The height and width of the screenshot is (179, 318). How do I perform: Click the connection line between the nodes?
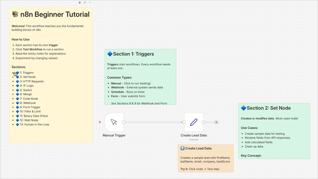click(153, 122)
